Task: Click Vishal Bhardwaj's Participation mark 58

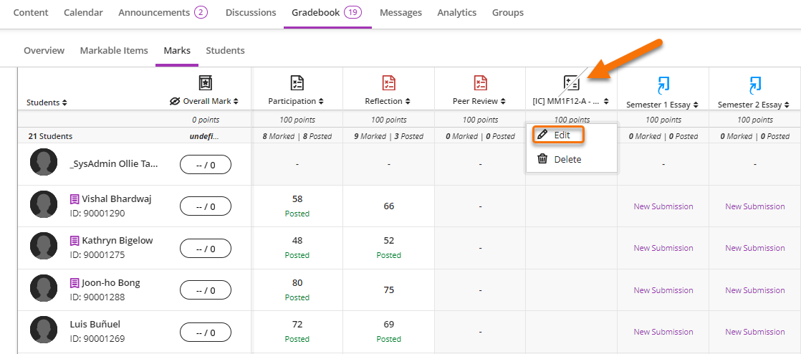Action: coord(297,198)
